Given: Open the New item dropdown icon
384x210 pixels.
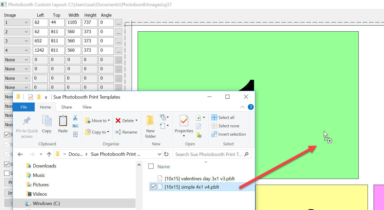Looking at the screenshot, I should click(164, 117).
